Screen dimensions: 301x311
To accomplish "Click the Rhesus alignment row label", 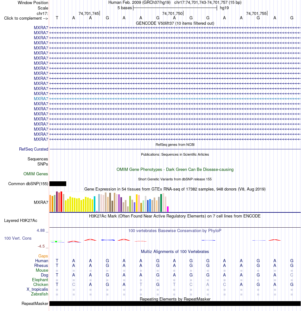I will pyautogui.click(x=41, y=266).
